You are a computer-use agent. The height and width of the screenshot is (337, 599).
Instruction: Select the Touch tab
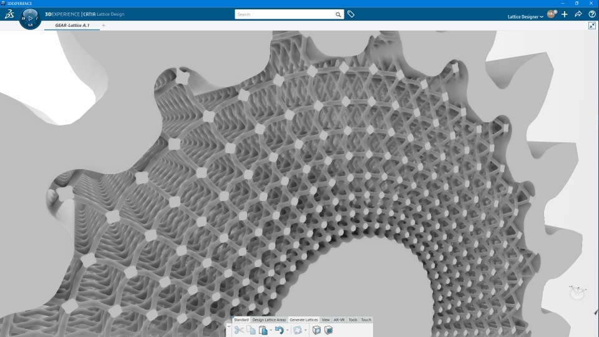(366, 320)
